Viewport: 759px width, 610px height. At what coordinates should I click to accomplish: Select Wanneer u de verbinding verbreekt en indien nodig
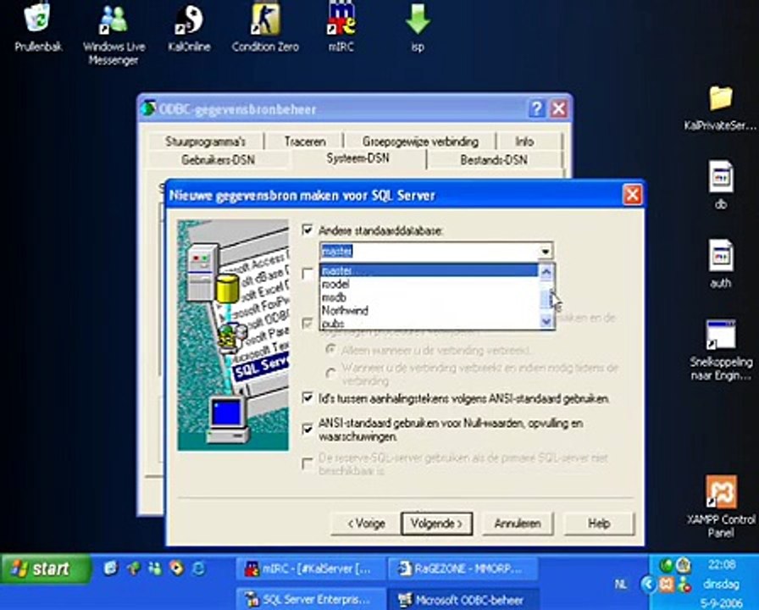click(x=331, y=374)
